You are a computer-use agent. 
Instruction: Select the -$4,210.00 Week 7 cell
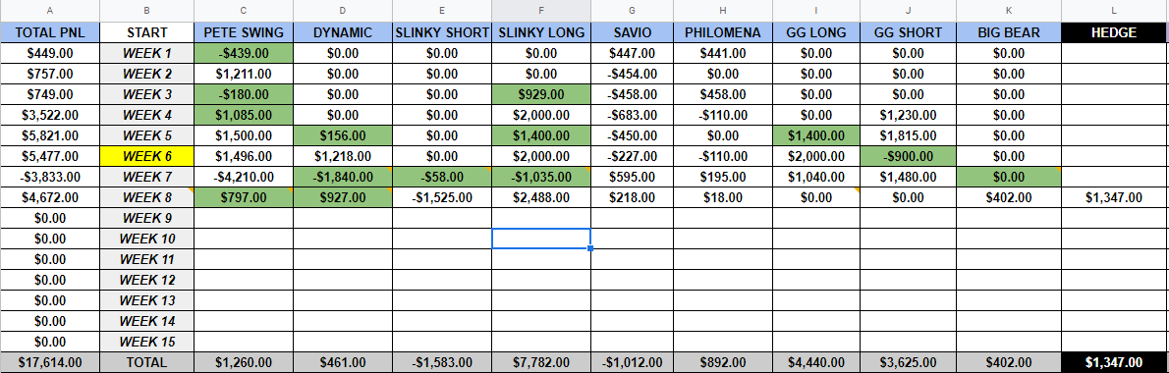coord(244,178)
